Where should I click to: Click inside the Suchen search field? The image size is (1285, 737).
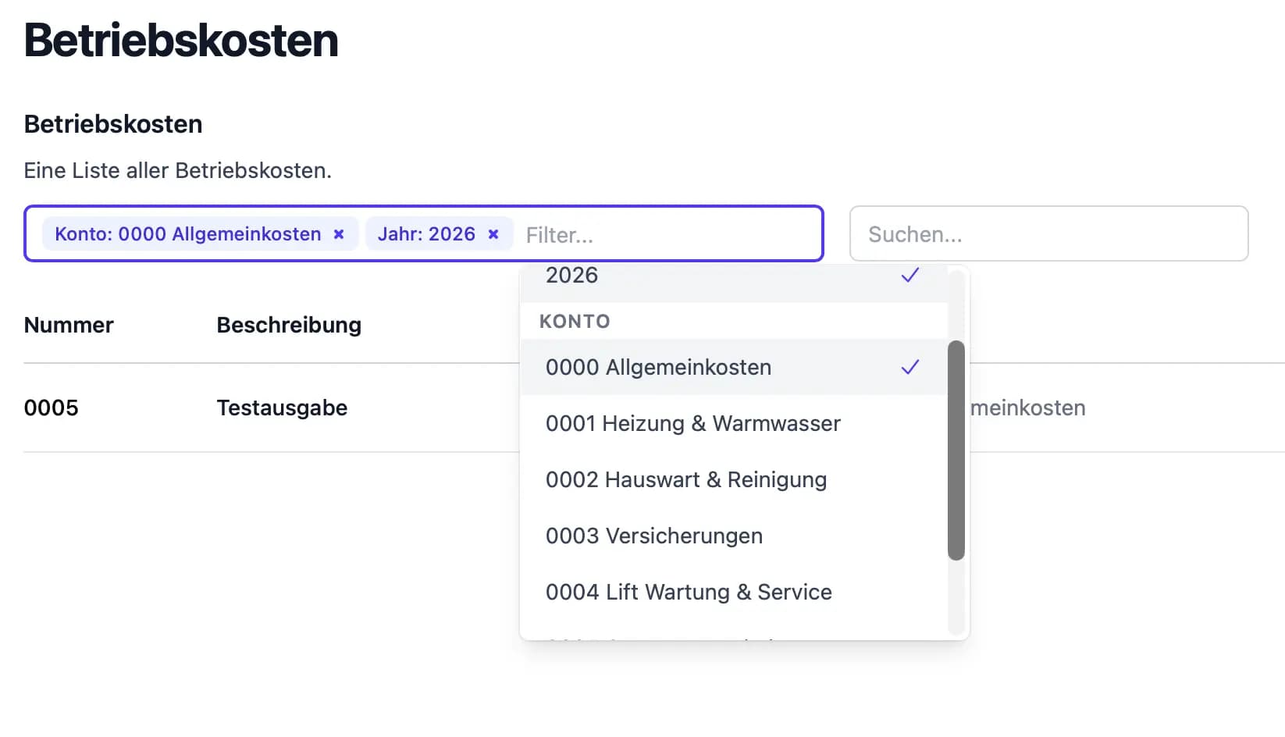pos(1048,233)
